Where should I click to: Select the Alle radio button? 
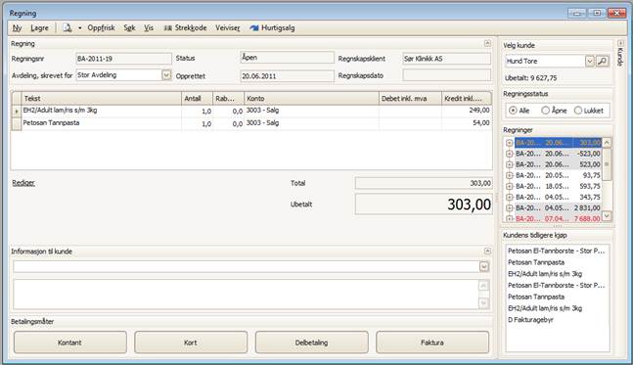coord(513,111)
